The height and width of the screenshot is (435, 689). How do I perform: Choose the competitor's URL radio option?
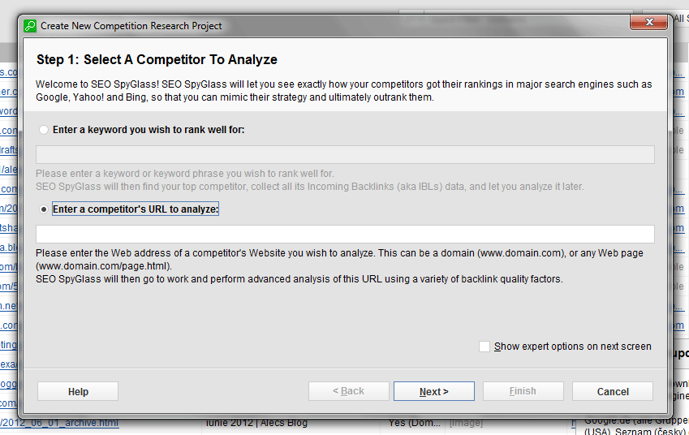coord(43,209)
